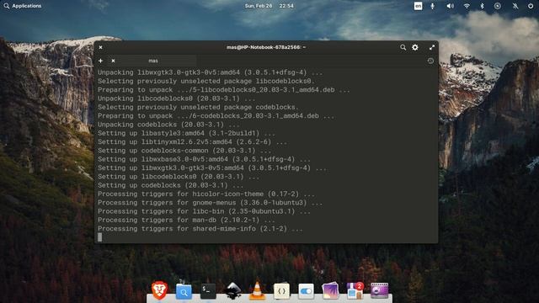Close the "mas" tab with its X
The image size is (539, 303).
point(113,61)
